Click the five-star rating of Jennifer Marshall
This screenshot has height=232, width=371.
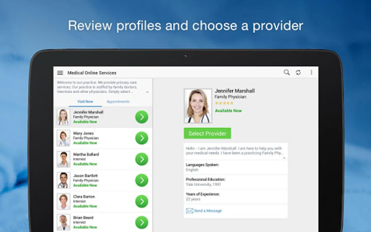coord(224,103)
